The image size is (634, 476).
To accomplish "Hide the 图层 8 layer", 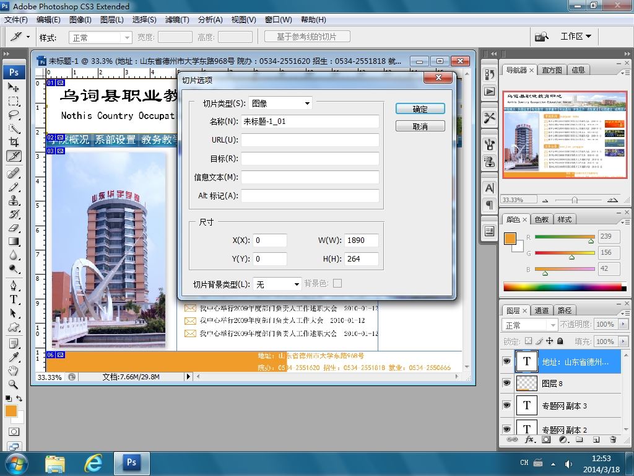I will coord(506,382).
